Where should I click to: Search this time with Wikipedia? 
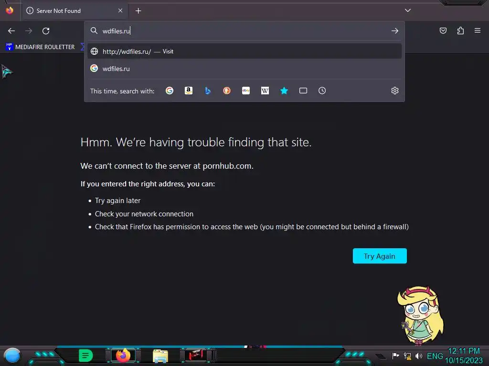pos(265,91)
